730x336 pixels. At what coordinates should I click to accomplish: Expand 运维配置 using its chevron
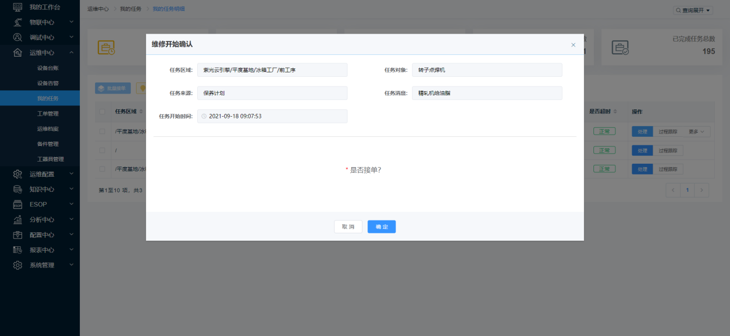pos(71,174)
